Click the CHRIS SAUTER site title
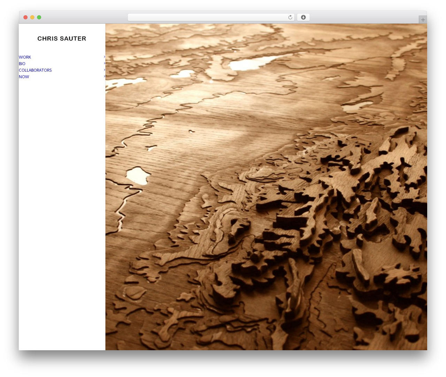446x377 pixels. coord(62,39)
